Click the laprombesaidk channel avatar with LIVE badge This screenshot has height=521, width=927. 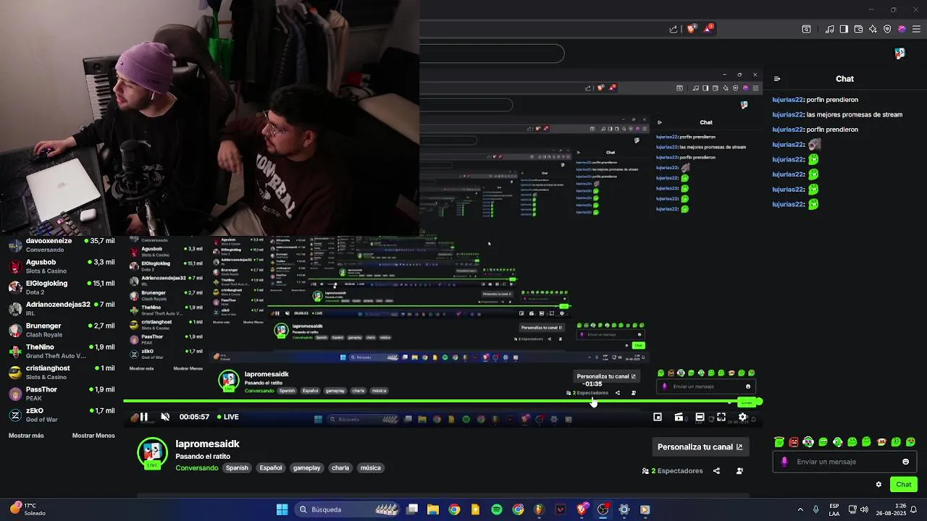pyautogui.click(x=152, y=454)
